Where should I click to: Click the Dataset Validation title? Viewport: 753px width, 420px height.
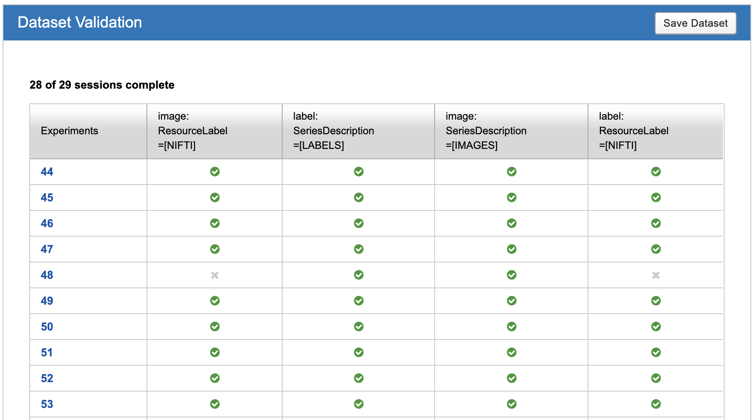80,22
